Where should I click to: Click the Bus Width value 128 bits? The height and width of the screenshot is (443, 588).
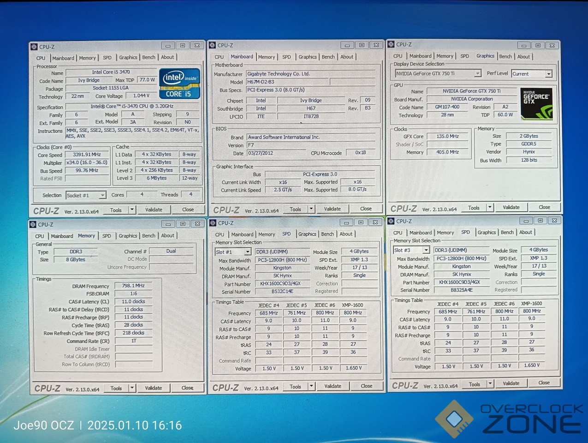[529, 160]
